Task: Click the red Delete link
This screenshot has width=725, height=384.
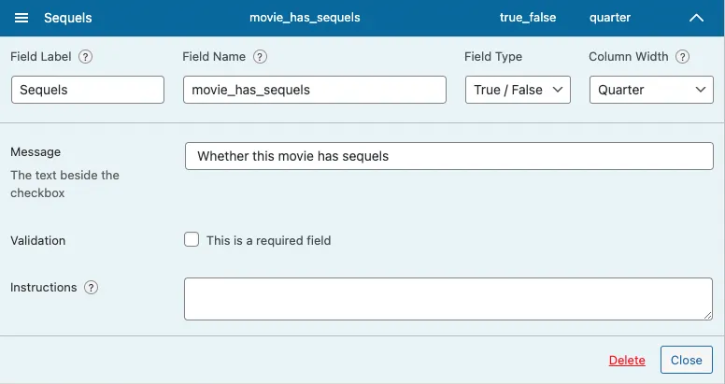Action: click(x=627, y=360)
